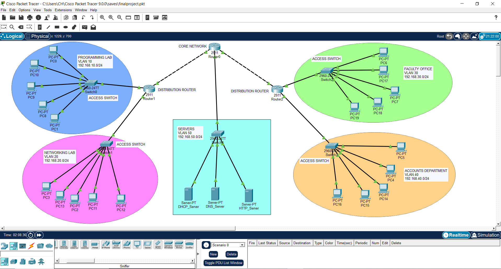This screenshot has width=501, height=269.
Task: Click the Delete scenario button
Action: coord(232,254)
